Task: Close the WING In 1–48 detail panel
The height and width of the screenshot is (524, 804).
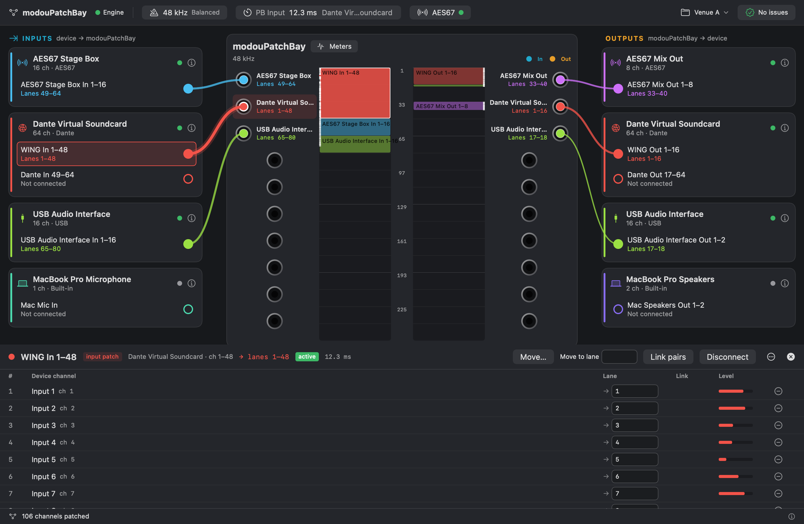Action: click(x=791, y=357)
